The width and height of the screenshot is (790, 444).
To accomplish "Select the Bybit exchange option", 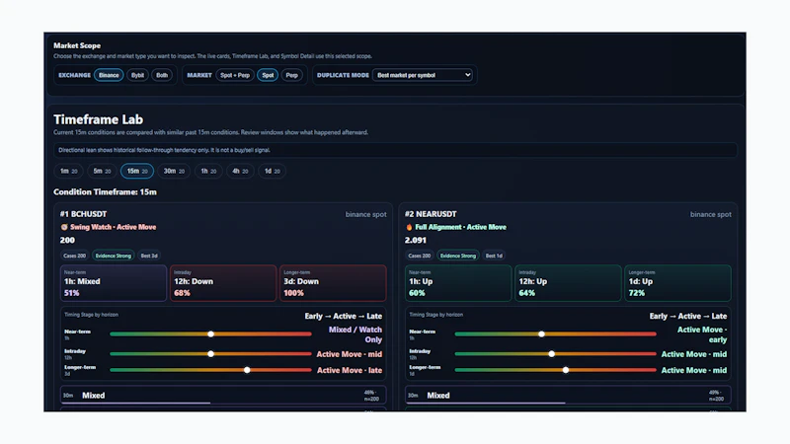I will (137, 75).
